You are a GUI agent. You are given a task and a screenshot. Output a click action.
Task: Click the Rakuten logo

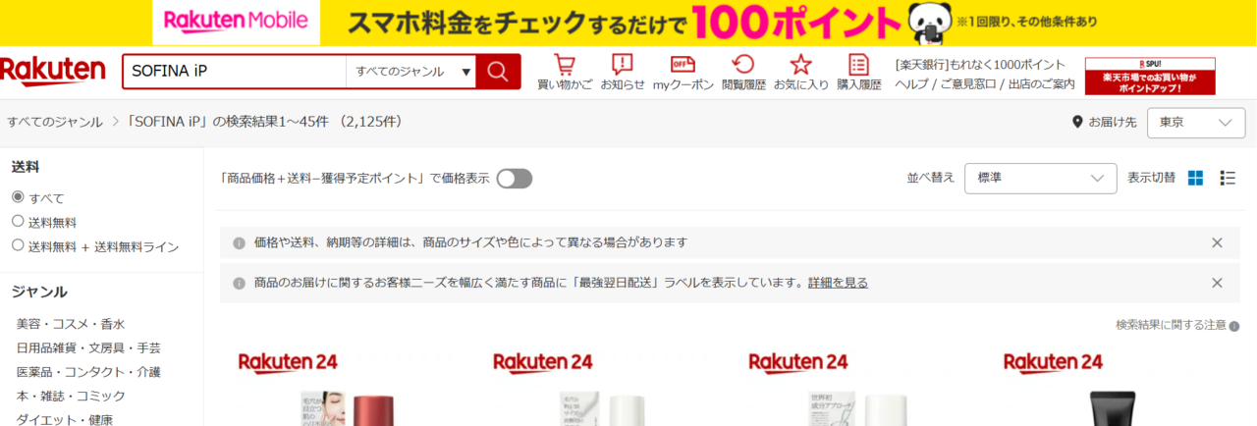[x=53, y=71]
